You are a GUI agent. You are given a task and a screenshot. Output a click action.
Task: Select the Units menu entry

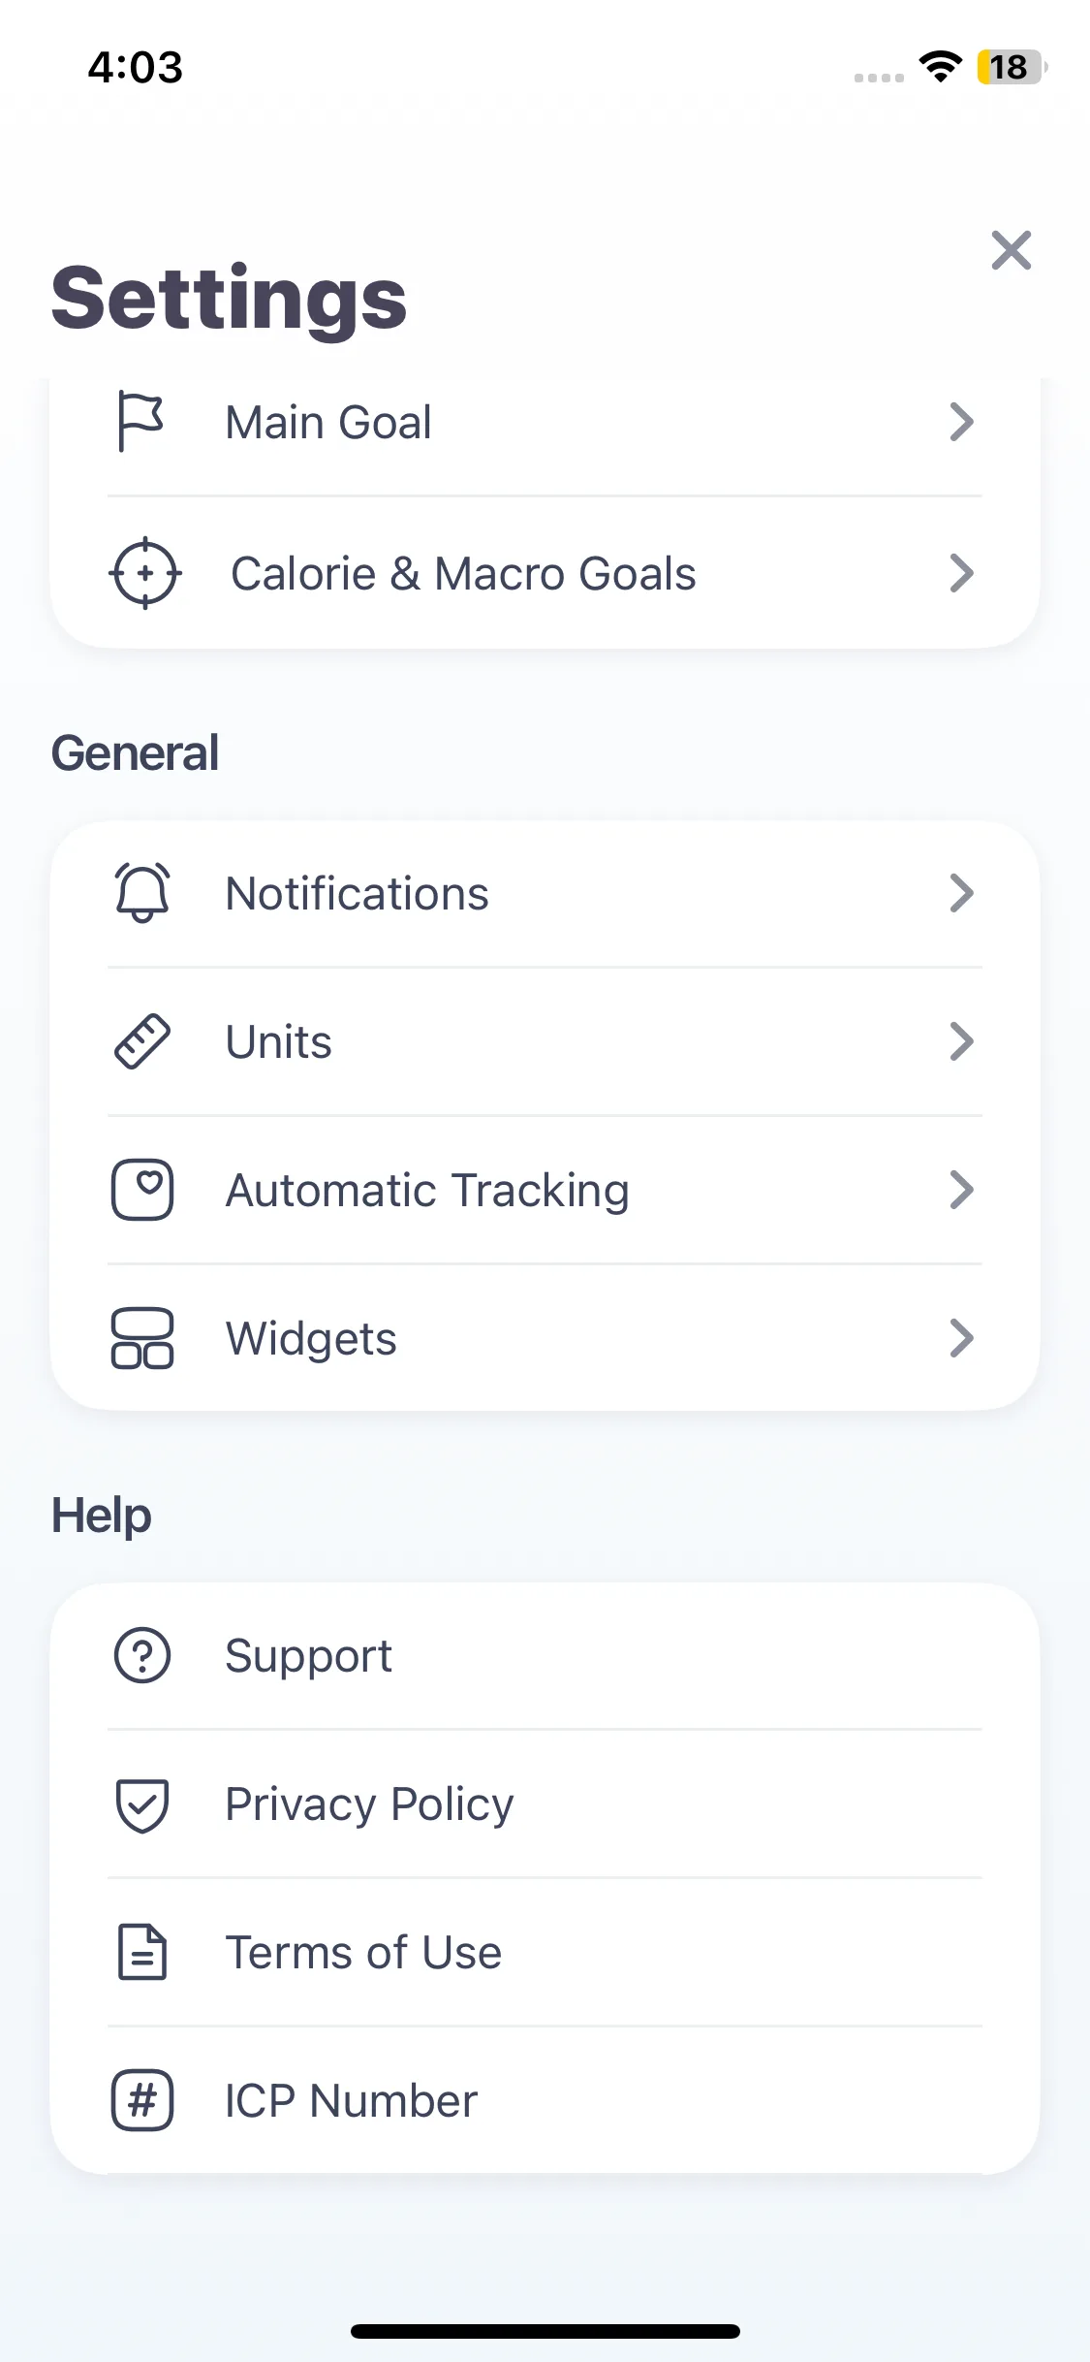click(x=545, y=1041)
